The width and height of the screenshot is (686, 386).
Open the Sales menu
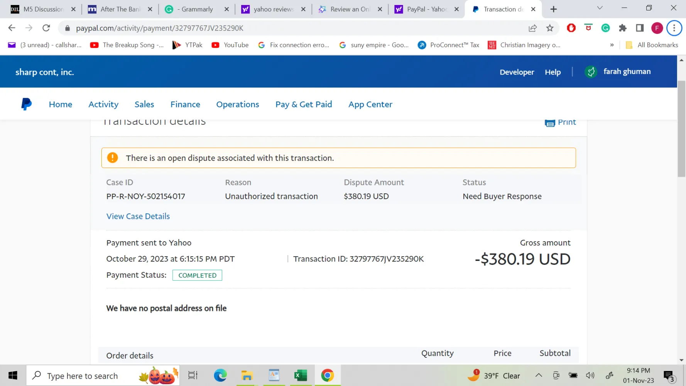(144, 104)
